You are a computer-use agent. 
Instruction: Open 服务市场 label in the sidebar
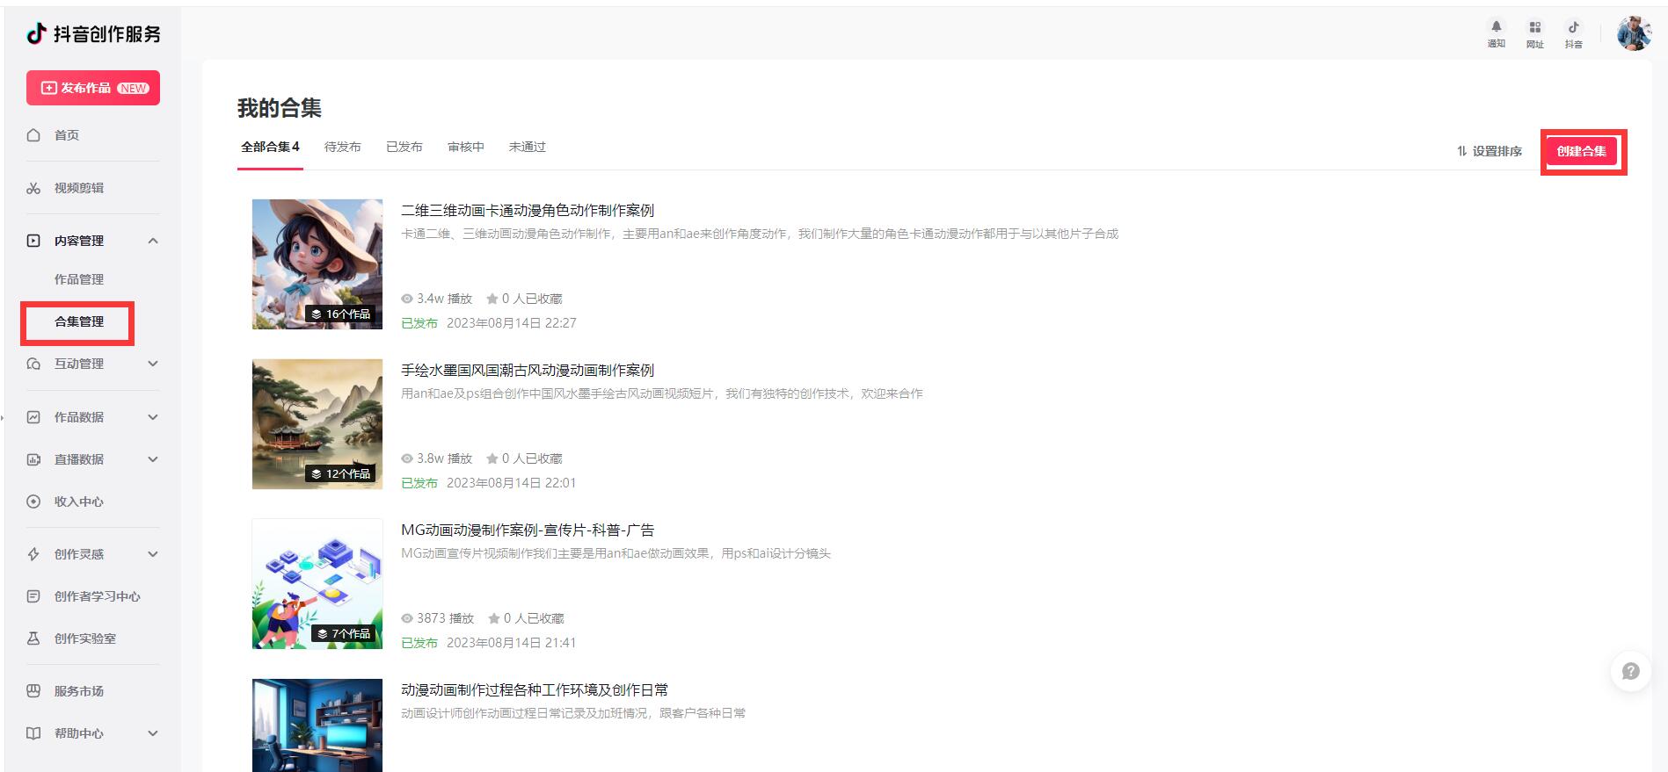click(x=79, y=691)
